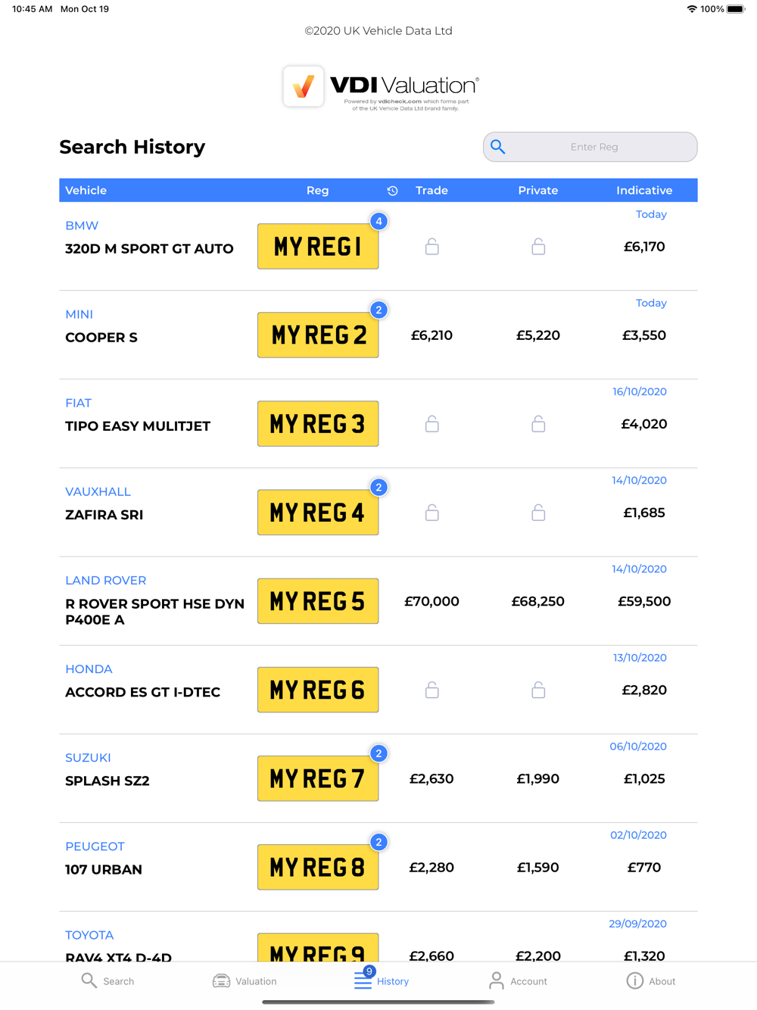Select the MY REG 6 number plate

[318, 690]
